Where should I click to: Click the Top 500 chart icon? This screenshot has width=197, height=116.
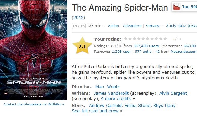[x=177, y=7]
